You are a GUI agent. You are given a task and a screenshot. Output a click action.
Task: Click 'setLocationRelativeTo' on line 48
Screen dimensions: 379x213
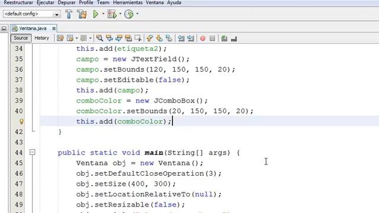click(142, 195)
